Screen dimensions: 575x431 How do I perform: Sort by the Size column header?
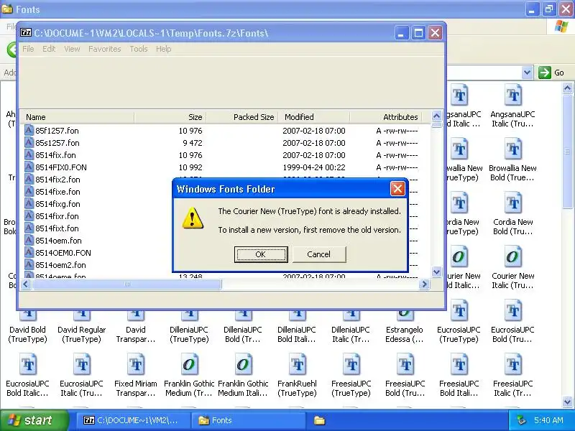pyautogui.click(x=170, y=117)
